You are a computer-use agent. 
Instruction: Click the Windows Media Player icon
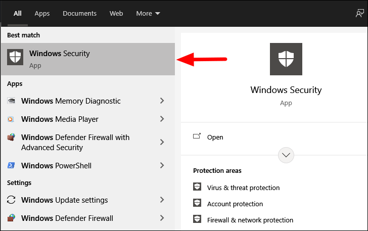[11, 119]
